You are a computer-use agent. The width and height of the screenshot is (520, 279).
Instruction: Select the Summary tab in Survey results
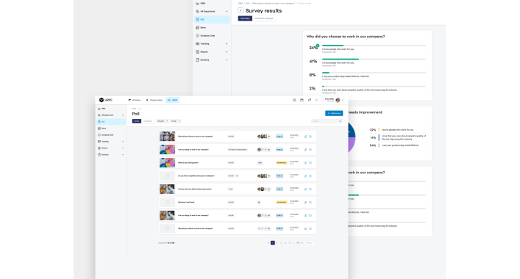point(245,18)
